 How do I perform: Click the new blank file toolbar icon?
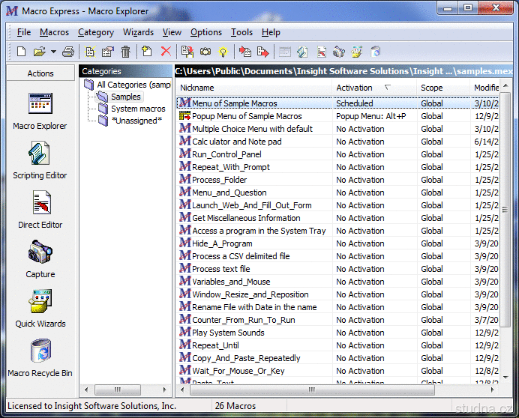coord(21,52)
